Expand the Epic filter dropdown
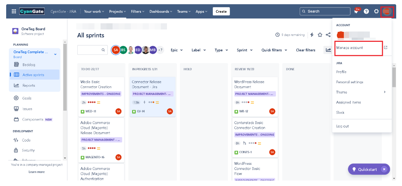The image size is (402, 186). coord(177,50)
